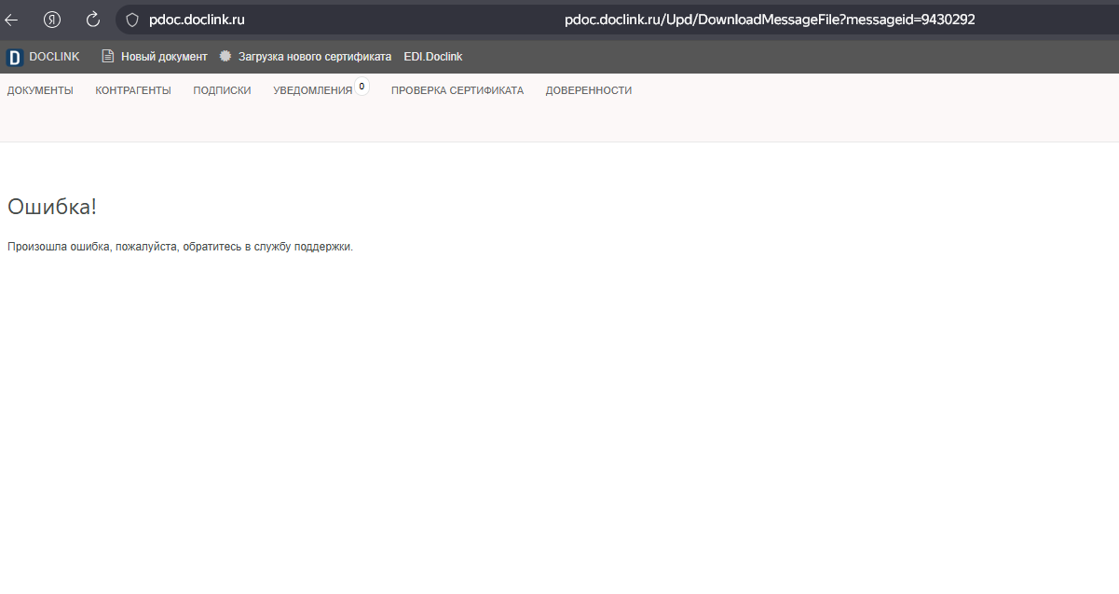The width and height of the screenshot is (1119, 594).
Task: Click the notifications counter badge showing 0
Action: point(362,87)
